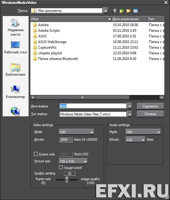Click the file list left scroll arrow
The width and height of the screenshot is (170, 200).
33,97
